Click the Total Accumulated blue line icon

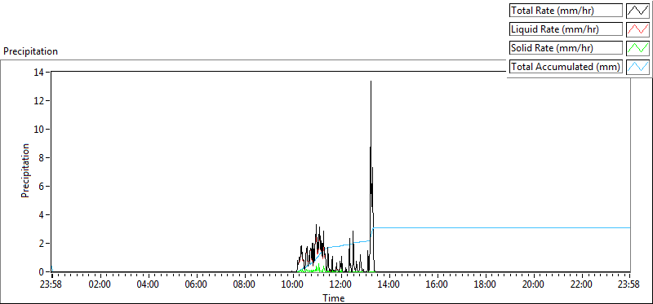(637, 67)
